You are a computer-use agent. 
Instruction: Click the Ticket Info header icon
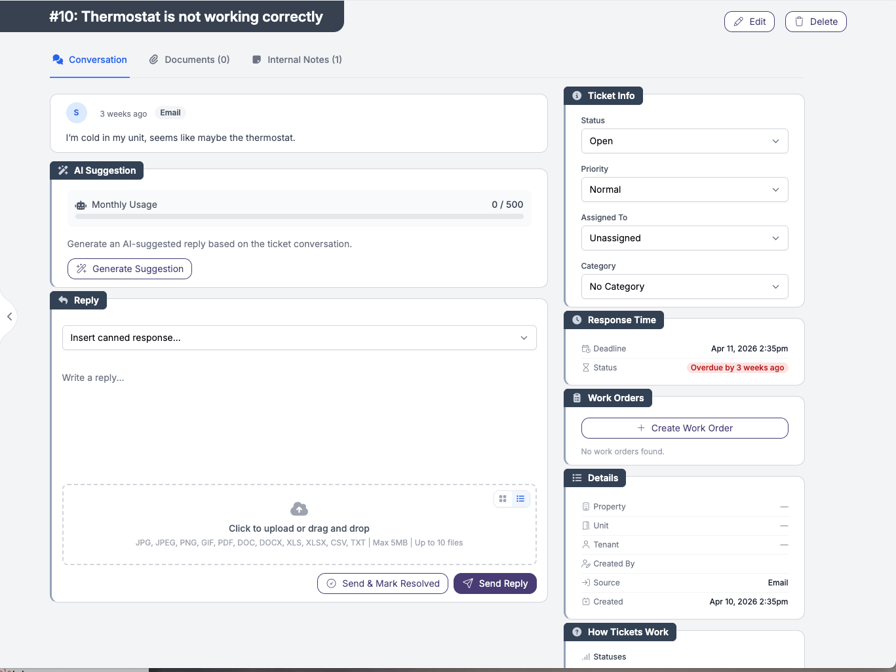[577, 96]
